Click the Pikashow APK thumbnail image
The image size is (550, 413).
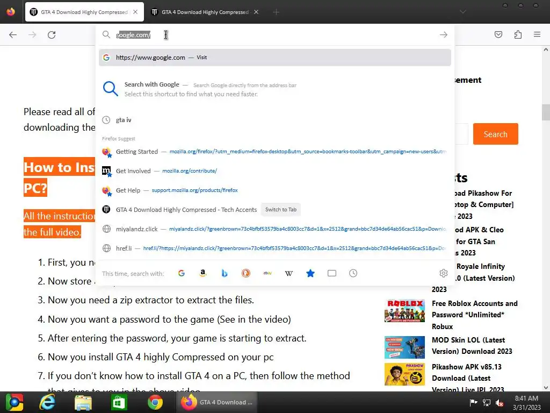404,374
